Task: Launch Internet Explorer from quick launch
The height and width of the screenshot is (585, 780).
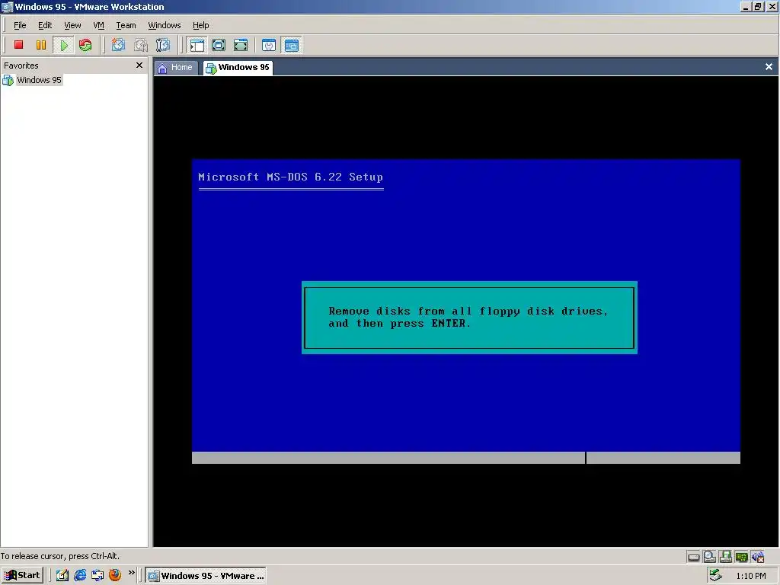Action: click(x=80, y=575)
